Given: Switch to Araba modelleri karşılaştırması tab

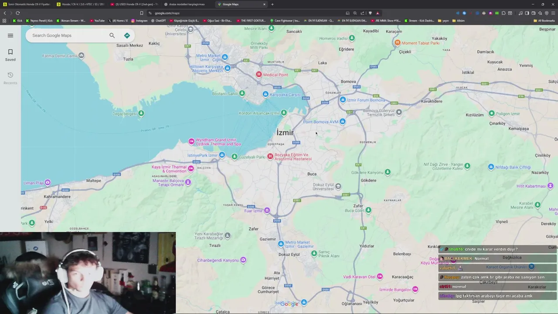Looking at the screenshot, I should tap(188, 4).
